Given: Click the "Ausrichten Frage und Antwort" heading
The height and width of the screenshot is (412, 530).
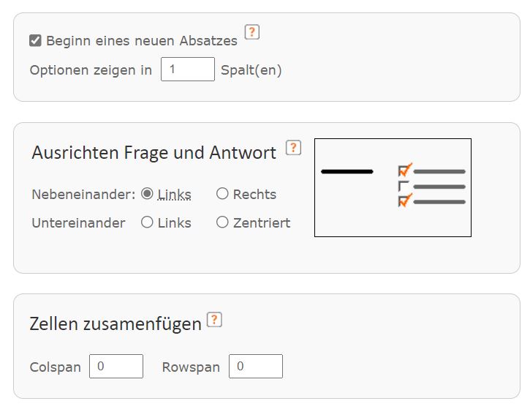Looking at the screenshot, I should 154,153.
